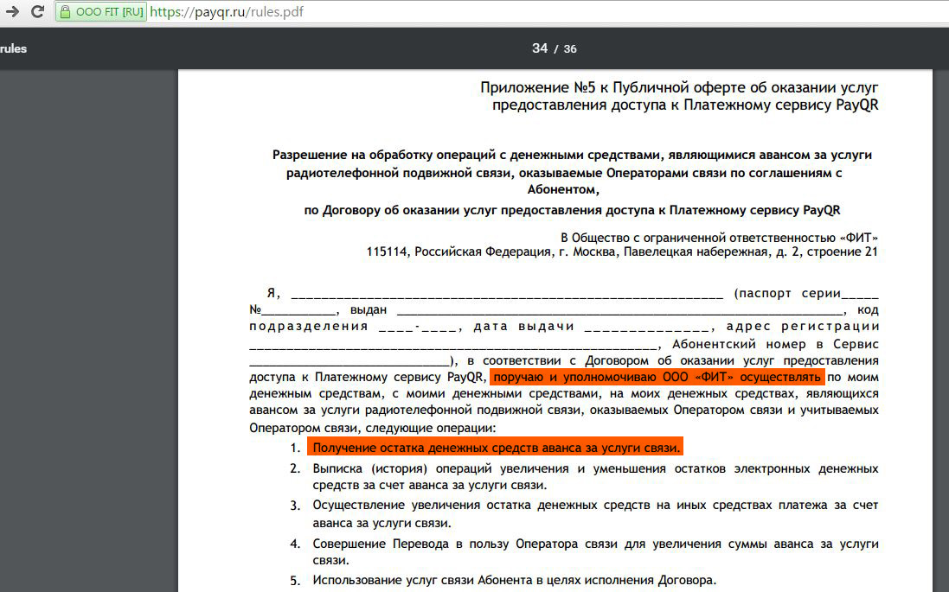Click the "Приложение №5 к Публичной оферте" heading line

(x=679, y=87)
